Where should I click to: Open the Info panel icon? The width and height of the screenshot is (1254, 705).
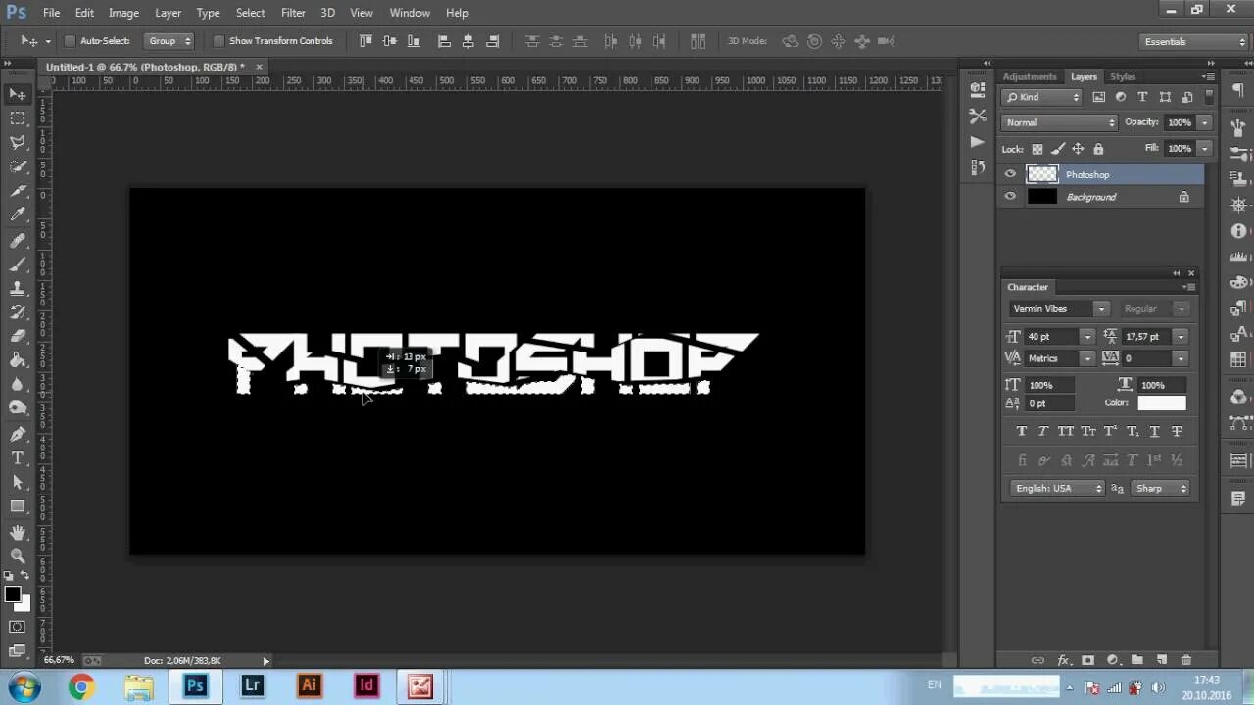pyautogui.click(x=1238, y=231)
